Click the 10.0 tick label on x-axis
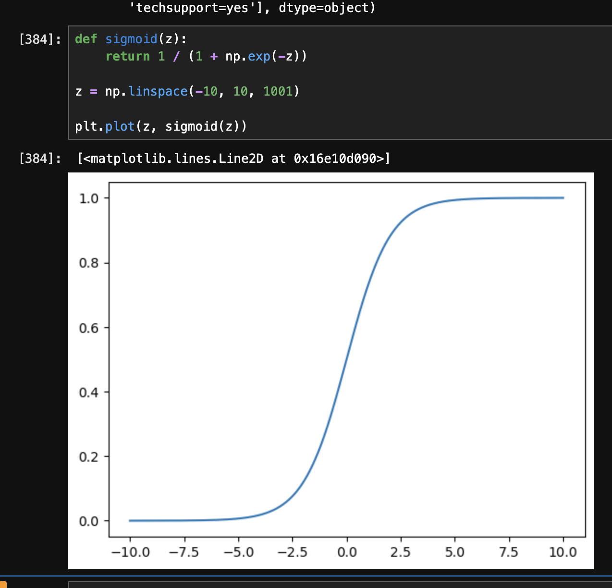Screen dimensions: 612x588 563,552
